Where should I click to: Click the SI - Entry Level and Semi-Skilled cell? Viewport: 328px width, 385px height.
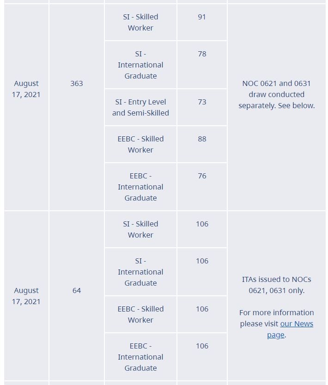pyautogui.click(x=140, y=107)
